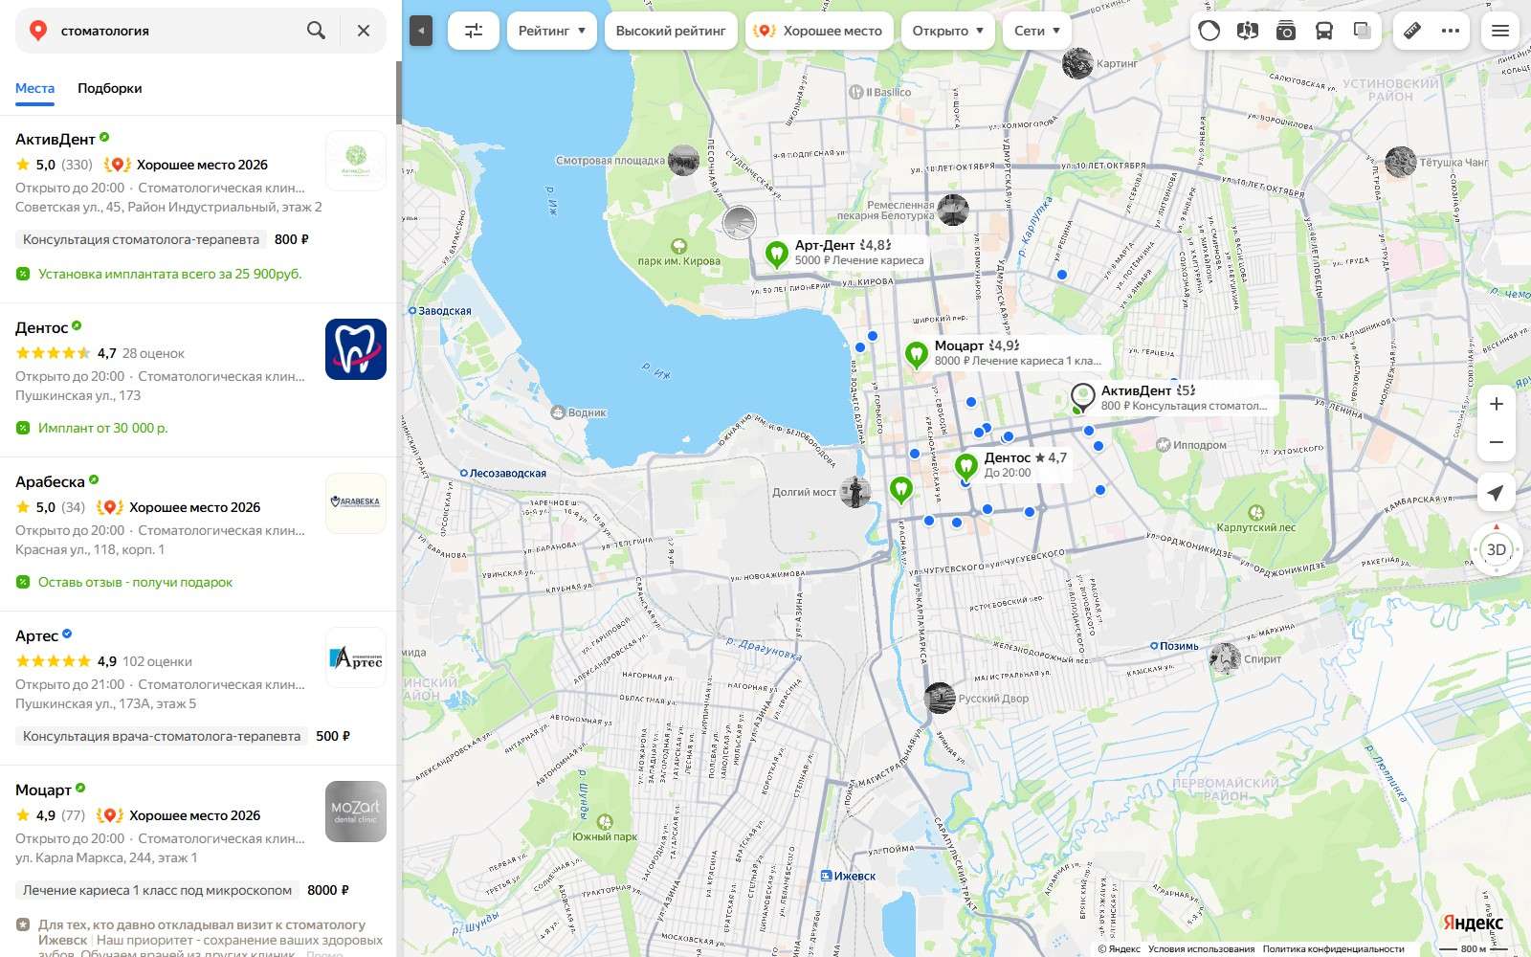The width and height of the screenshot is (1531, 957).
Task: Click the Арт-Дент green map pin
Action: [x=777, y=254]
